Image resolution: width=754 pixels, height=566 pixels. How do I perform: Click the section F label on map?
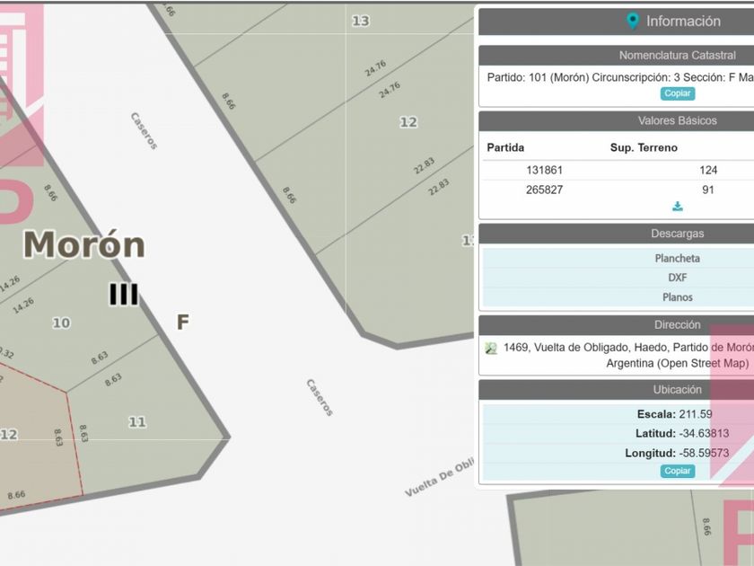[x=183, y=322]
